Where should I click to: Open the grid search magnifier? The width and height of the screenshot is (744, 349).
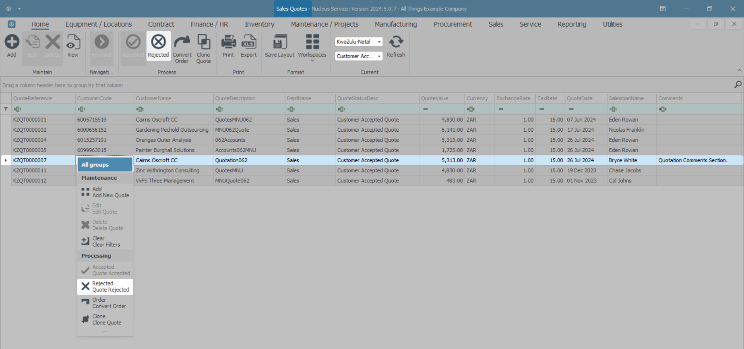coord(738,84)
